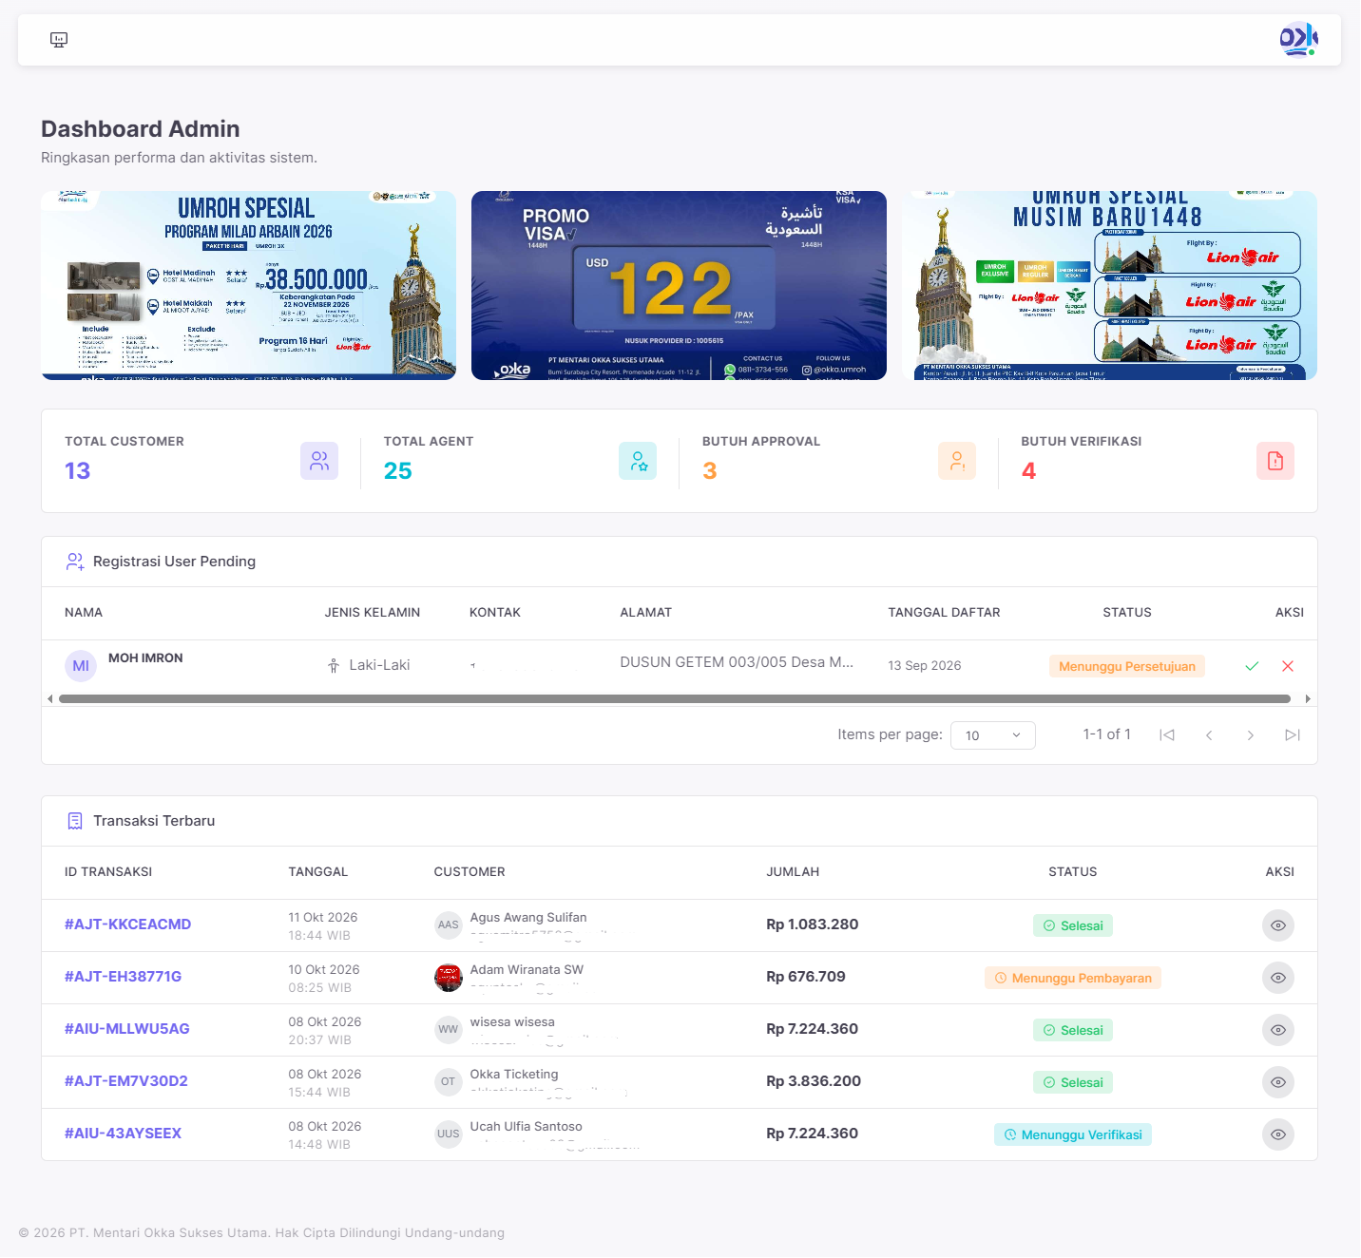Click the TANGGAL DAFTAR column header
1361x1258 pixels.
pyautogui.click(x=944, y=613)
